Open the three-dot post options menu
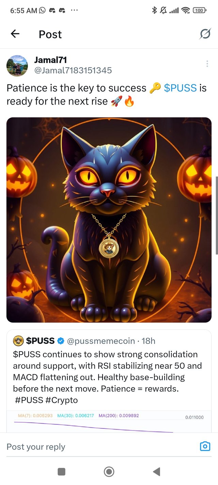Image resolution: width=218 pixels, height=485 pixels. 207,64
